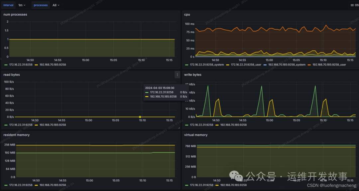Toggle 172.16.22.31:9258 in virtual memory legend
Screen dimensions: 359x191
click(x=201, y=185)
